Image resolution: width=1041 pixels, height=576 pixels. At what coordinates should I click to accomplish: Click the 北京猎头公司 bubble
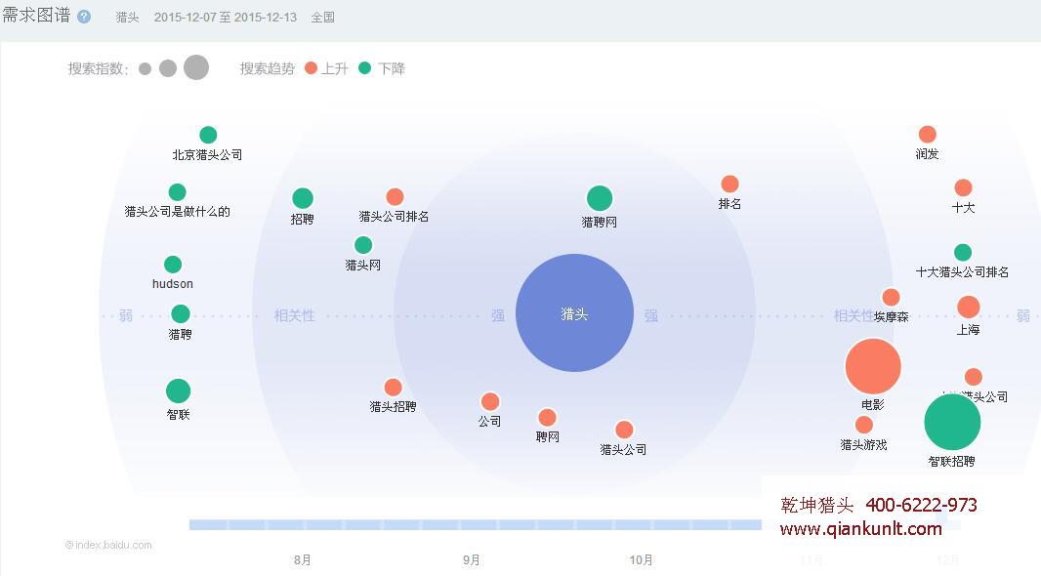(x=208, y=135)
